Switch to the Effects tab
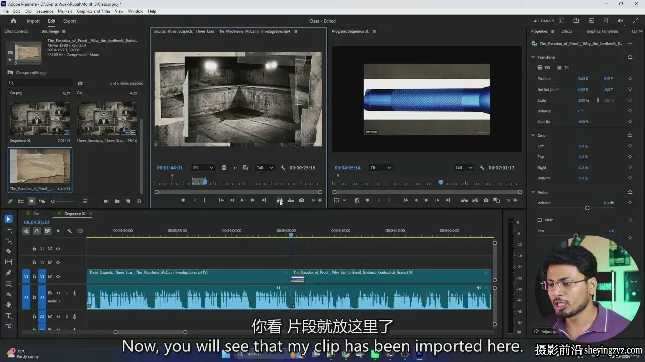The image size is (645, 362). pos(567,31)
